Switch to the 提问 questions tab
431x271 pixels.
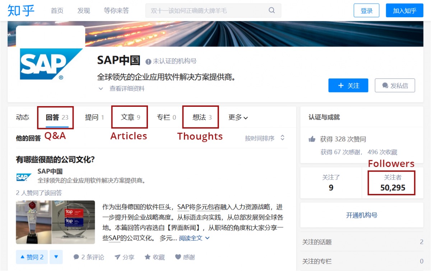[x=94, y=117]
